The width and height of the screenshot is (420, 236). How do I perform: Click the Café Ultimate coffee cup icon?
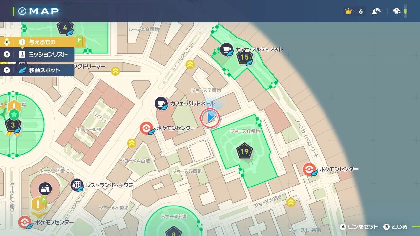[226, 49]
